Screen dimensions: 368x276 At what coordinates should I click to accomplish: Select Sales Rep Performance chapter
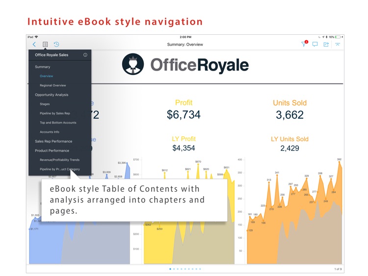53,141
